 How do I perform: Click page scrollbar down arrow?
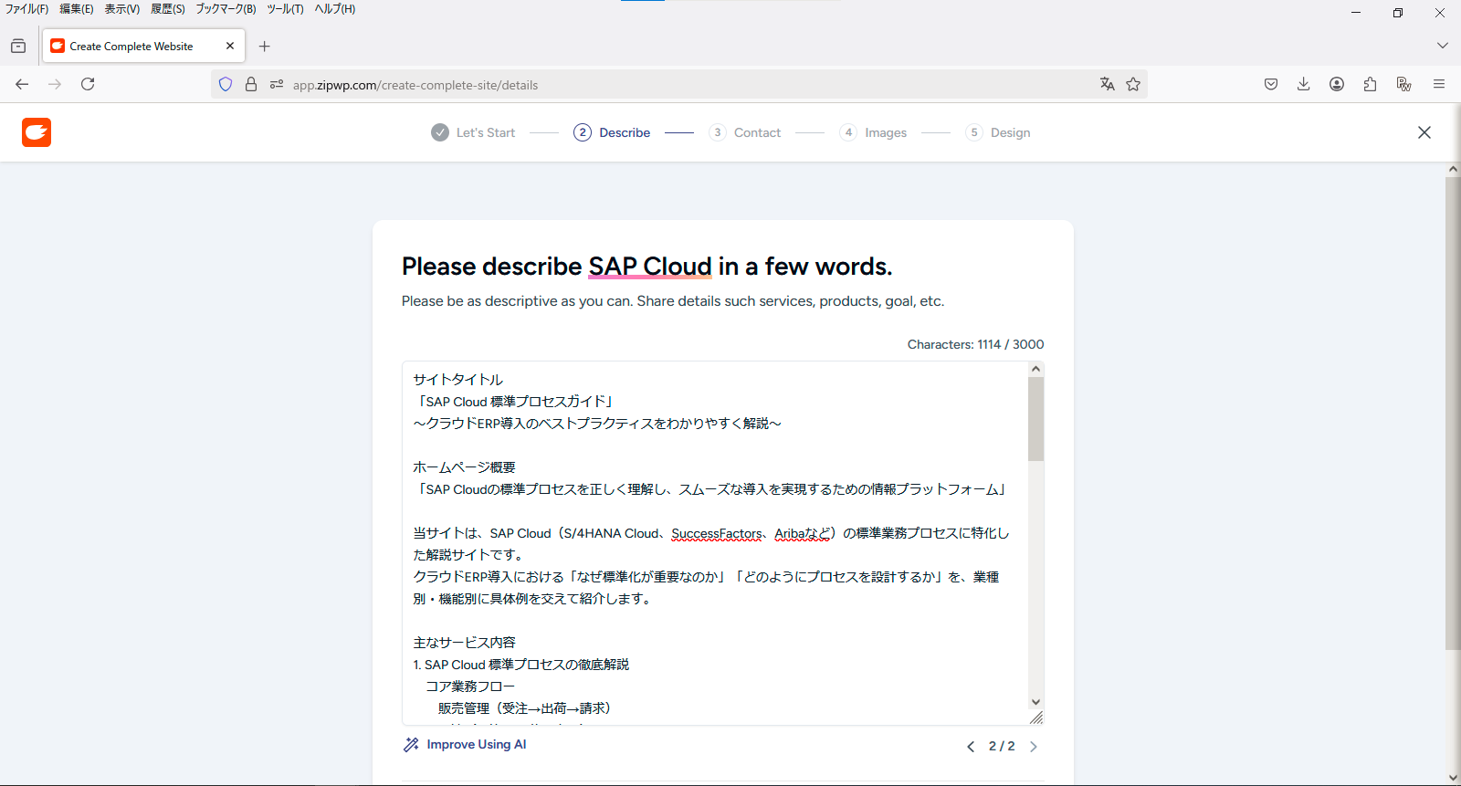[1453, 778]
